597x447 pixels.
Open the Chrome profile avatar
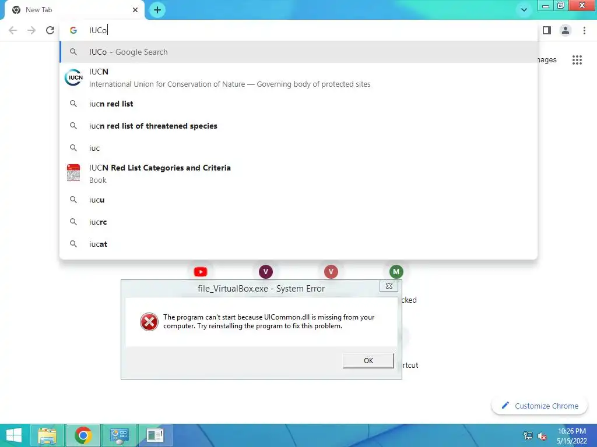[566, 30]
